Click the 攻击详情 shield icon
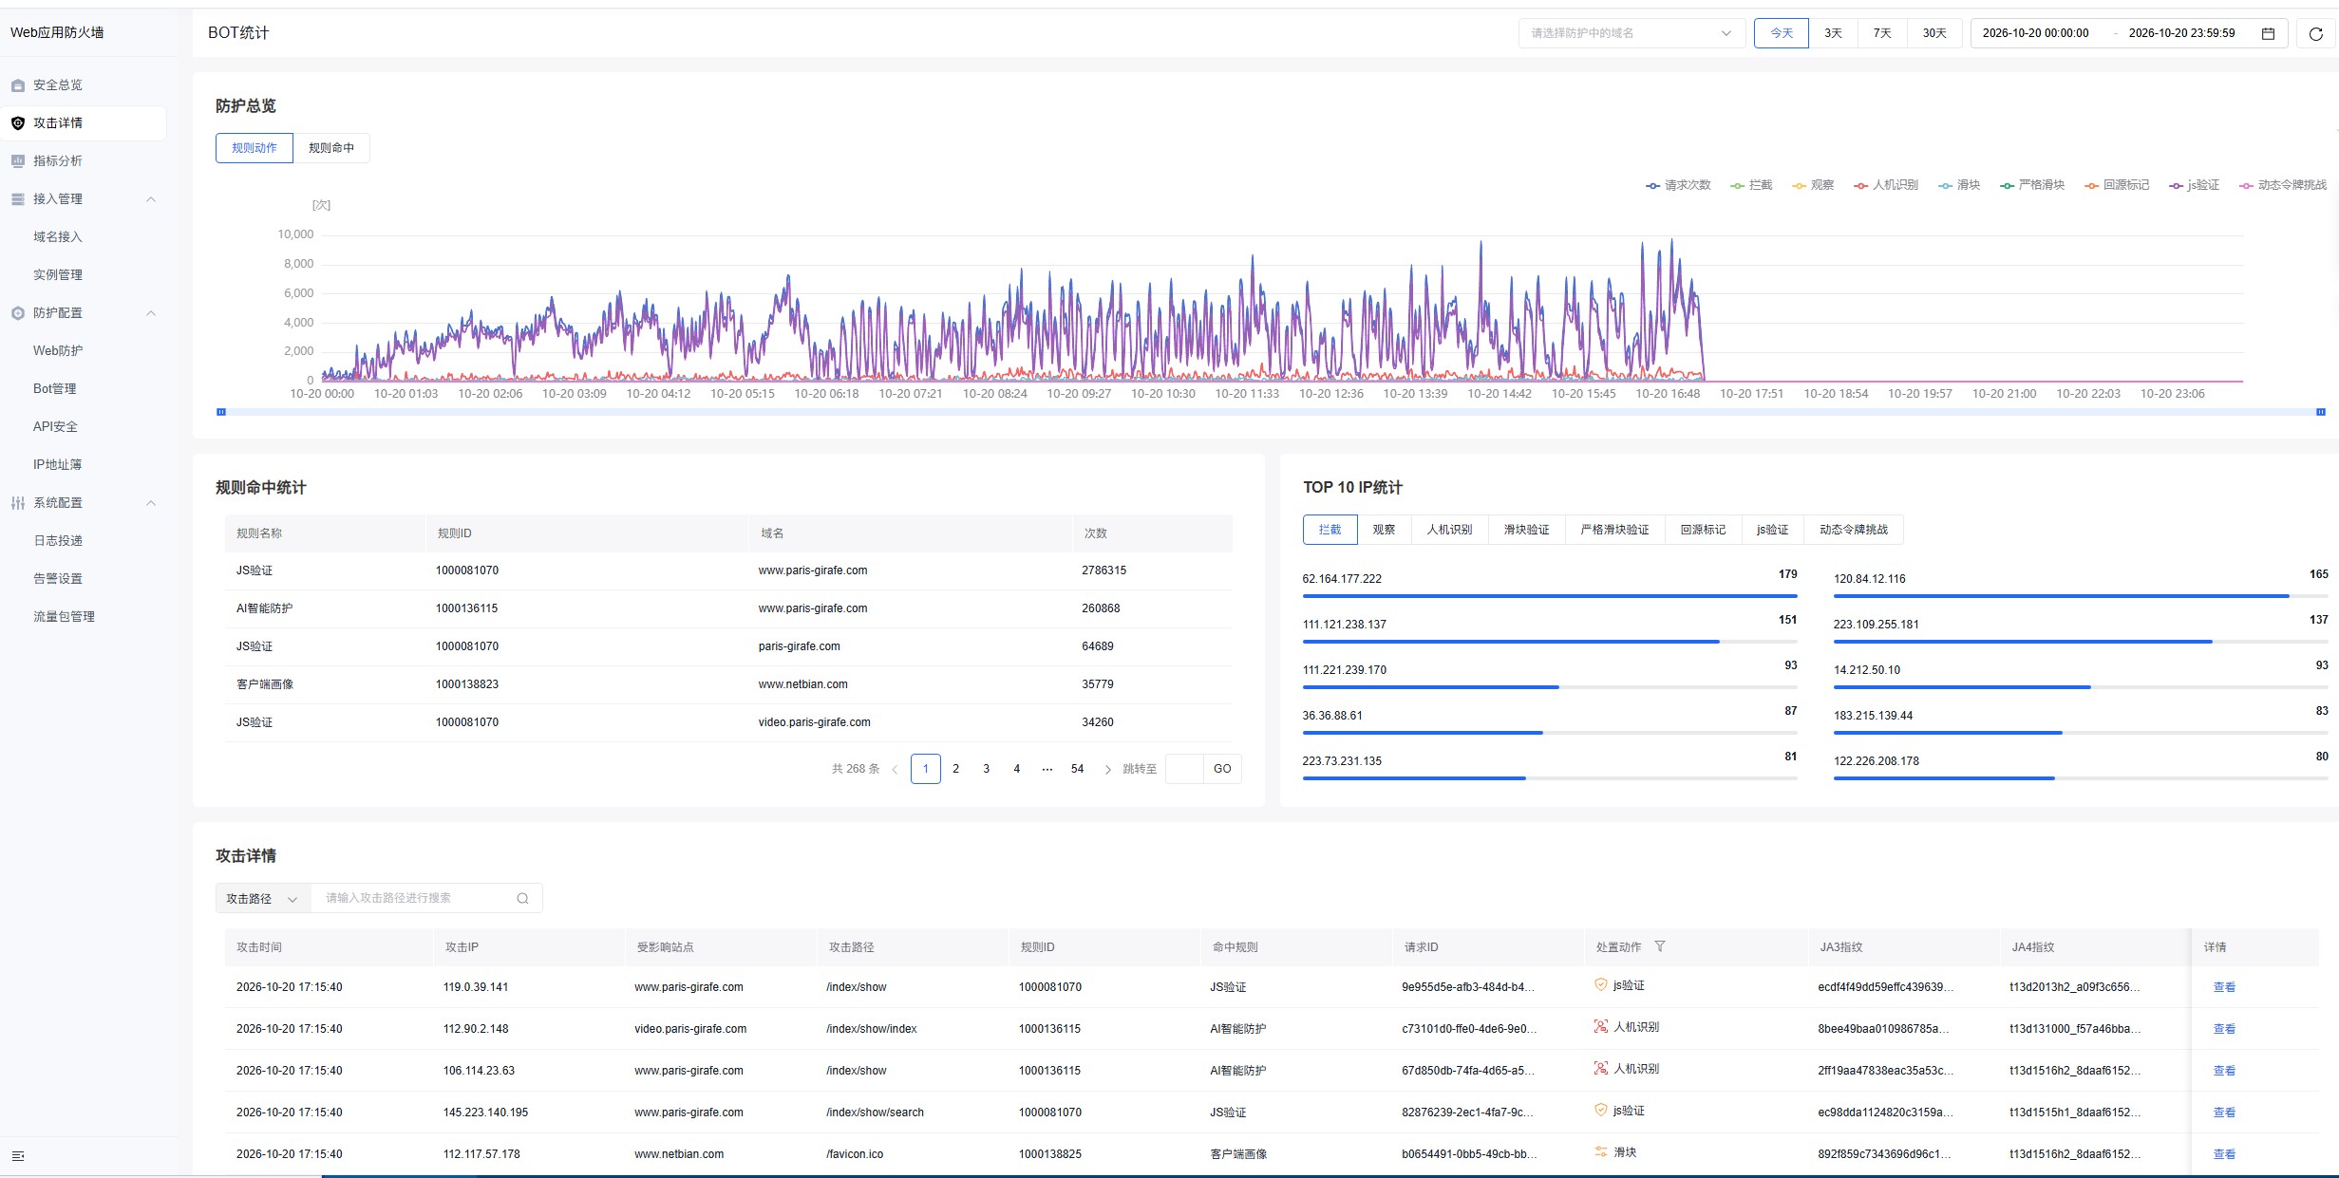2339x1178 pixels. tap(18, 123)
